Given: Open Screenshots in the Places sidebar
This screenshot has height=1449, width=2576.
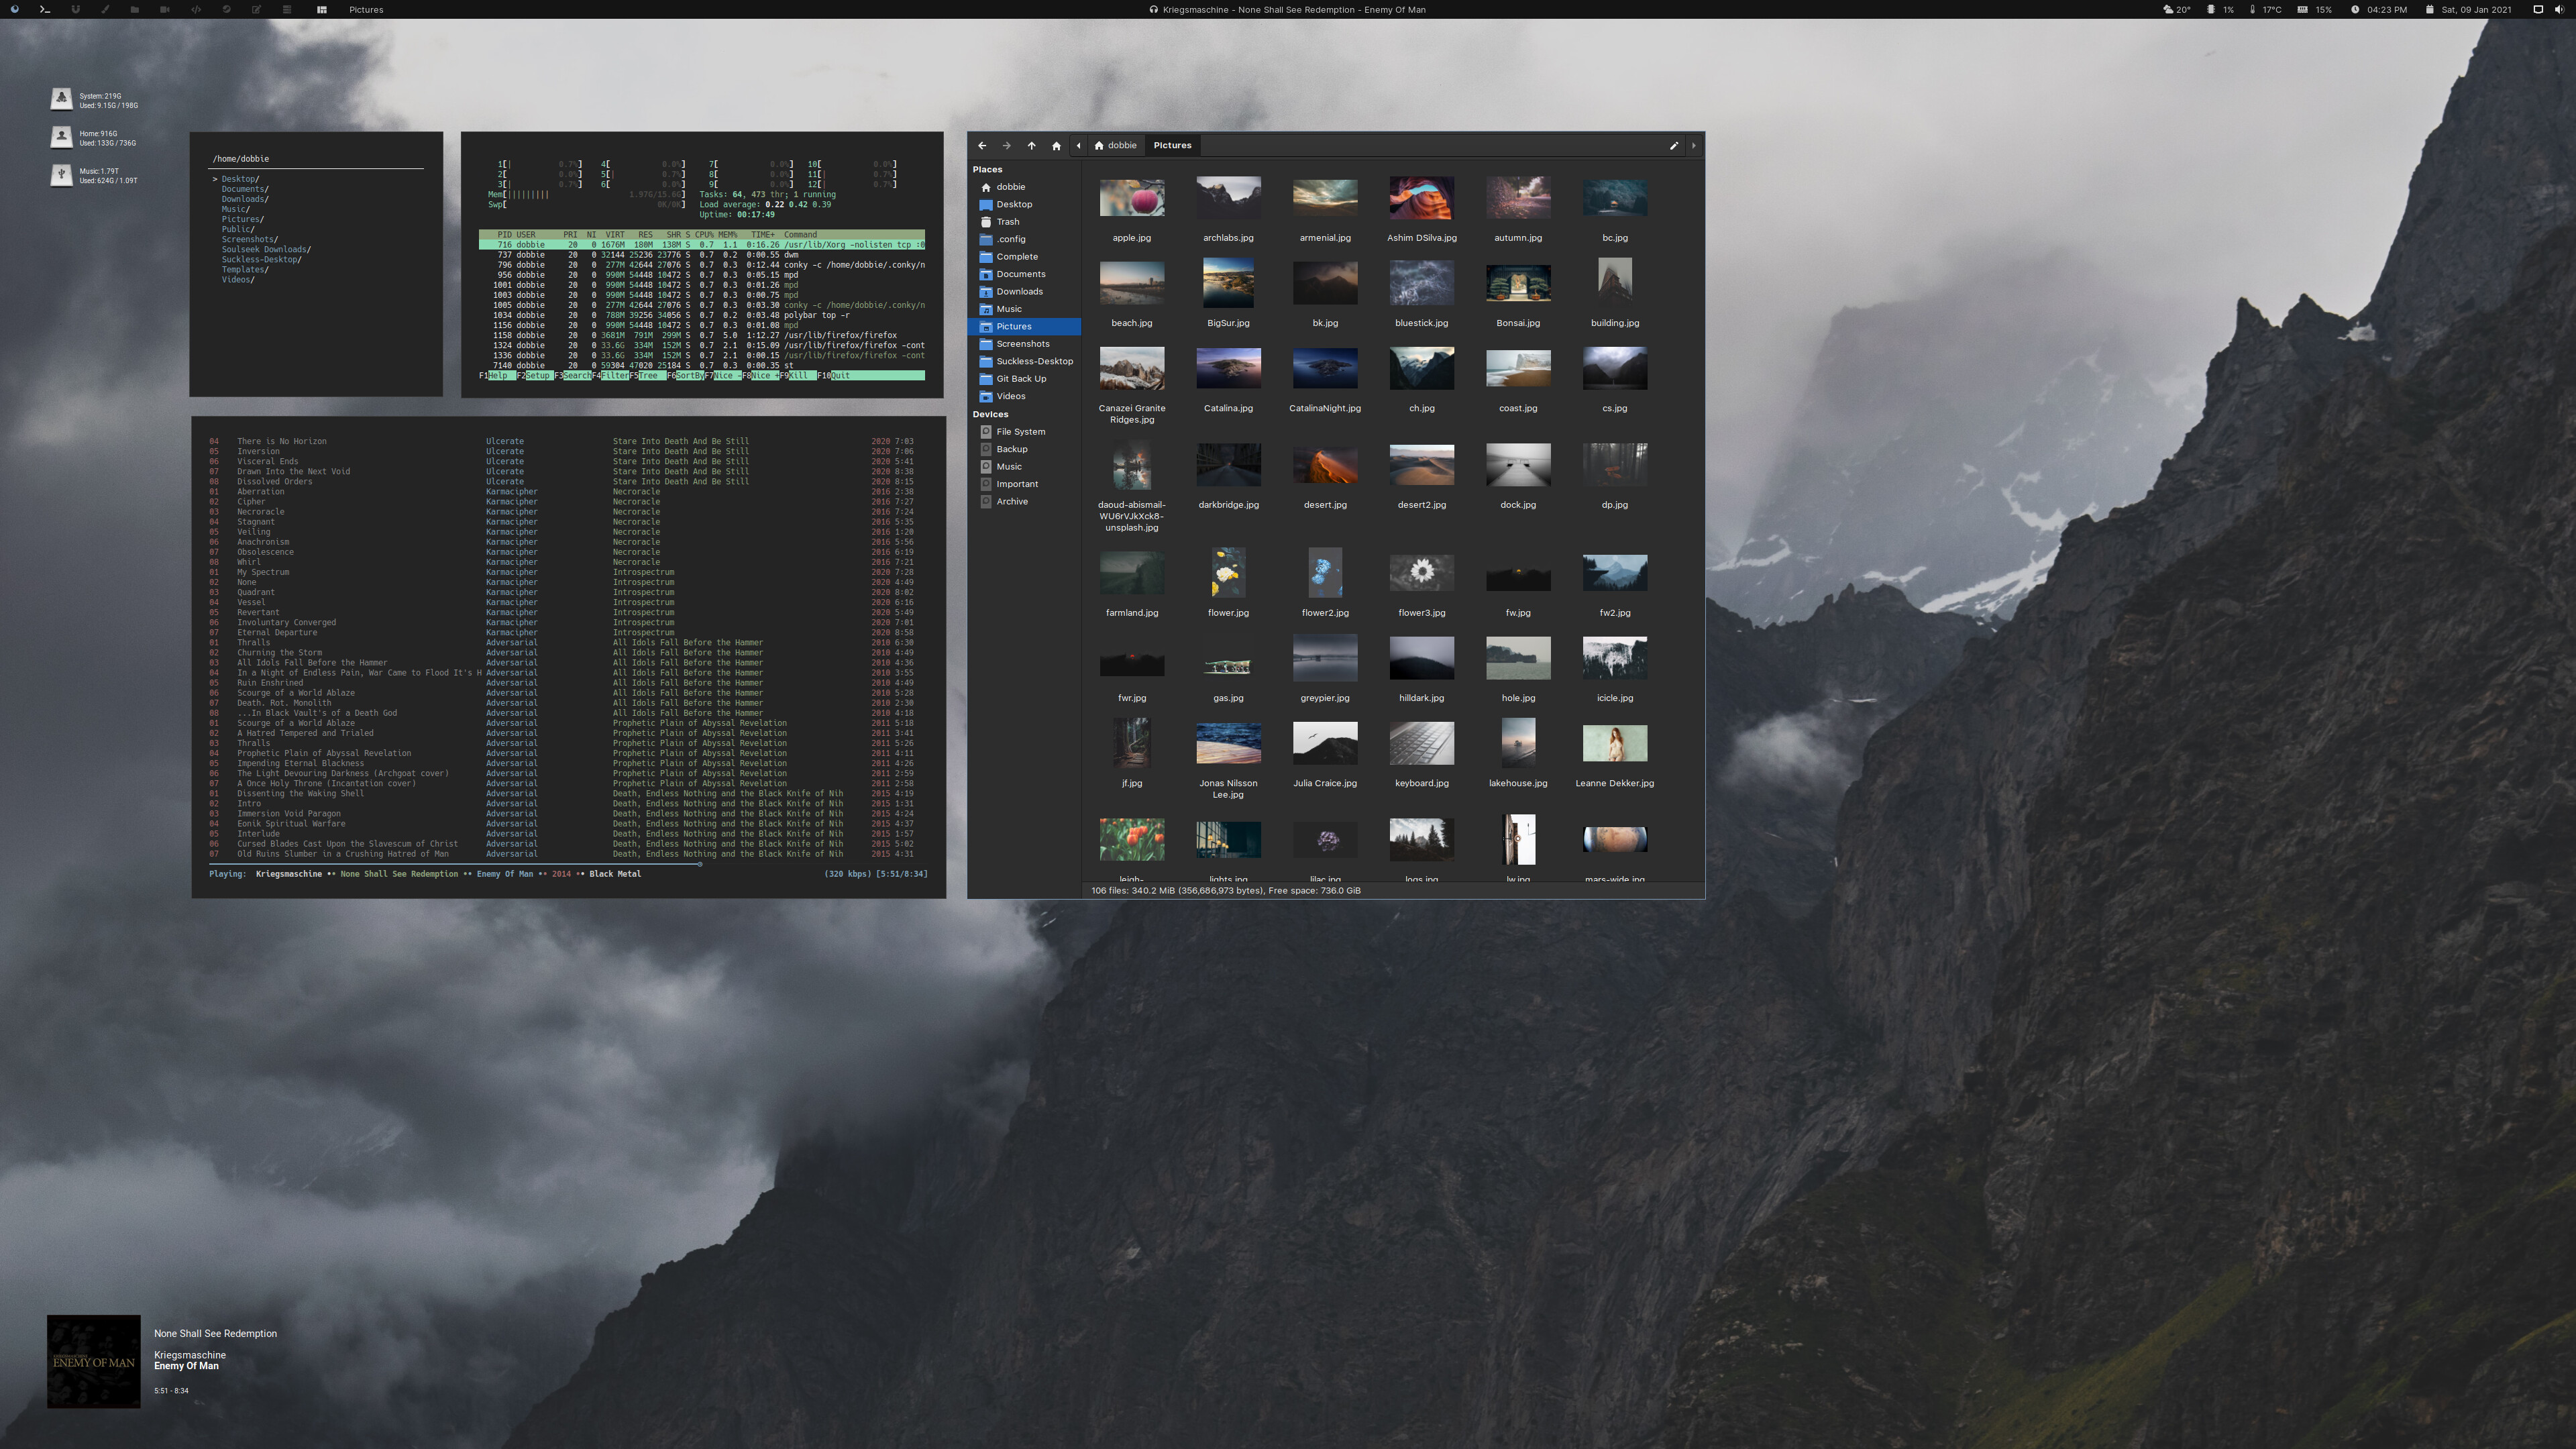Looking at the screenshot, I should click(x=1022, y=344).
